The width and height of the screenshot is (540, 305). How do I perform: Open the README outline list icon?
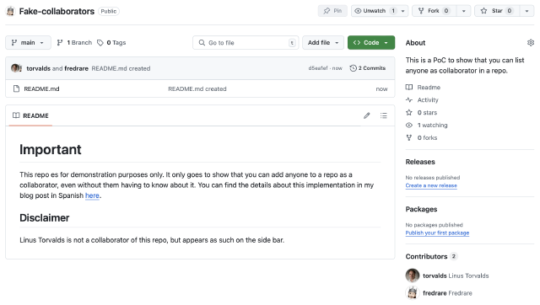click(384, 115)
